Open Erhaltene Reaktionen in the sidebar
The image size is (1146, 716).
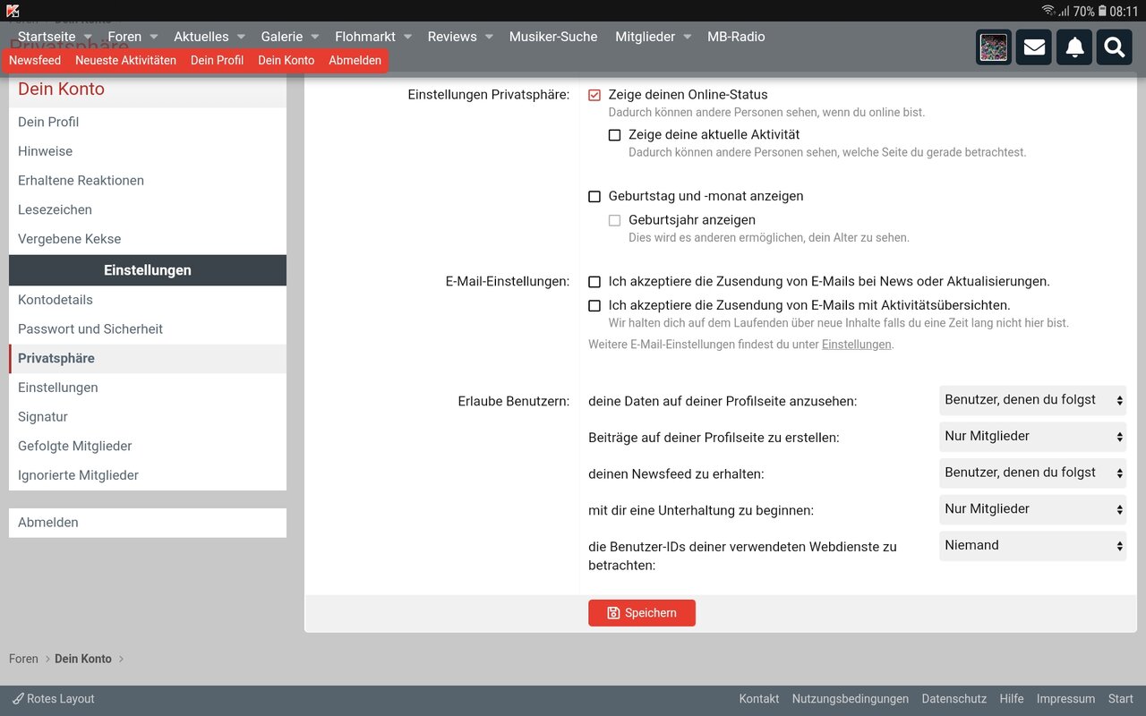coord(148,181)
